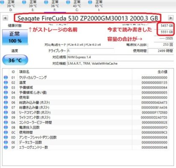Viewport: 176px width, 168px height.
Task: Click the 項目名 column header
Action: point(24,72)
